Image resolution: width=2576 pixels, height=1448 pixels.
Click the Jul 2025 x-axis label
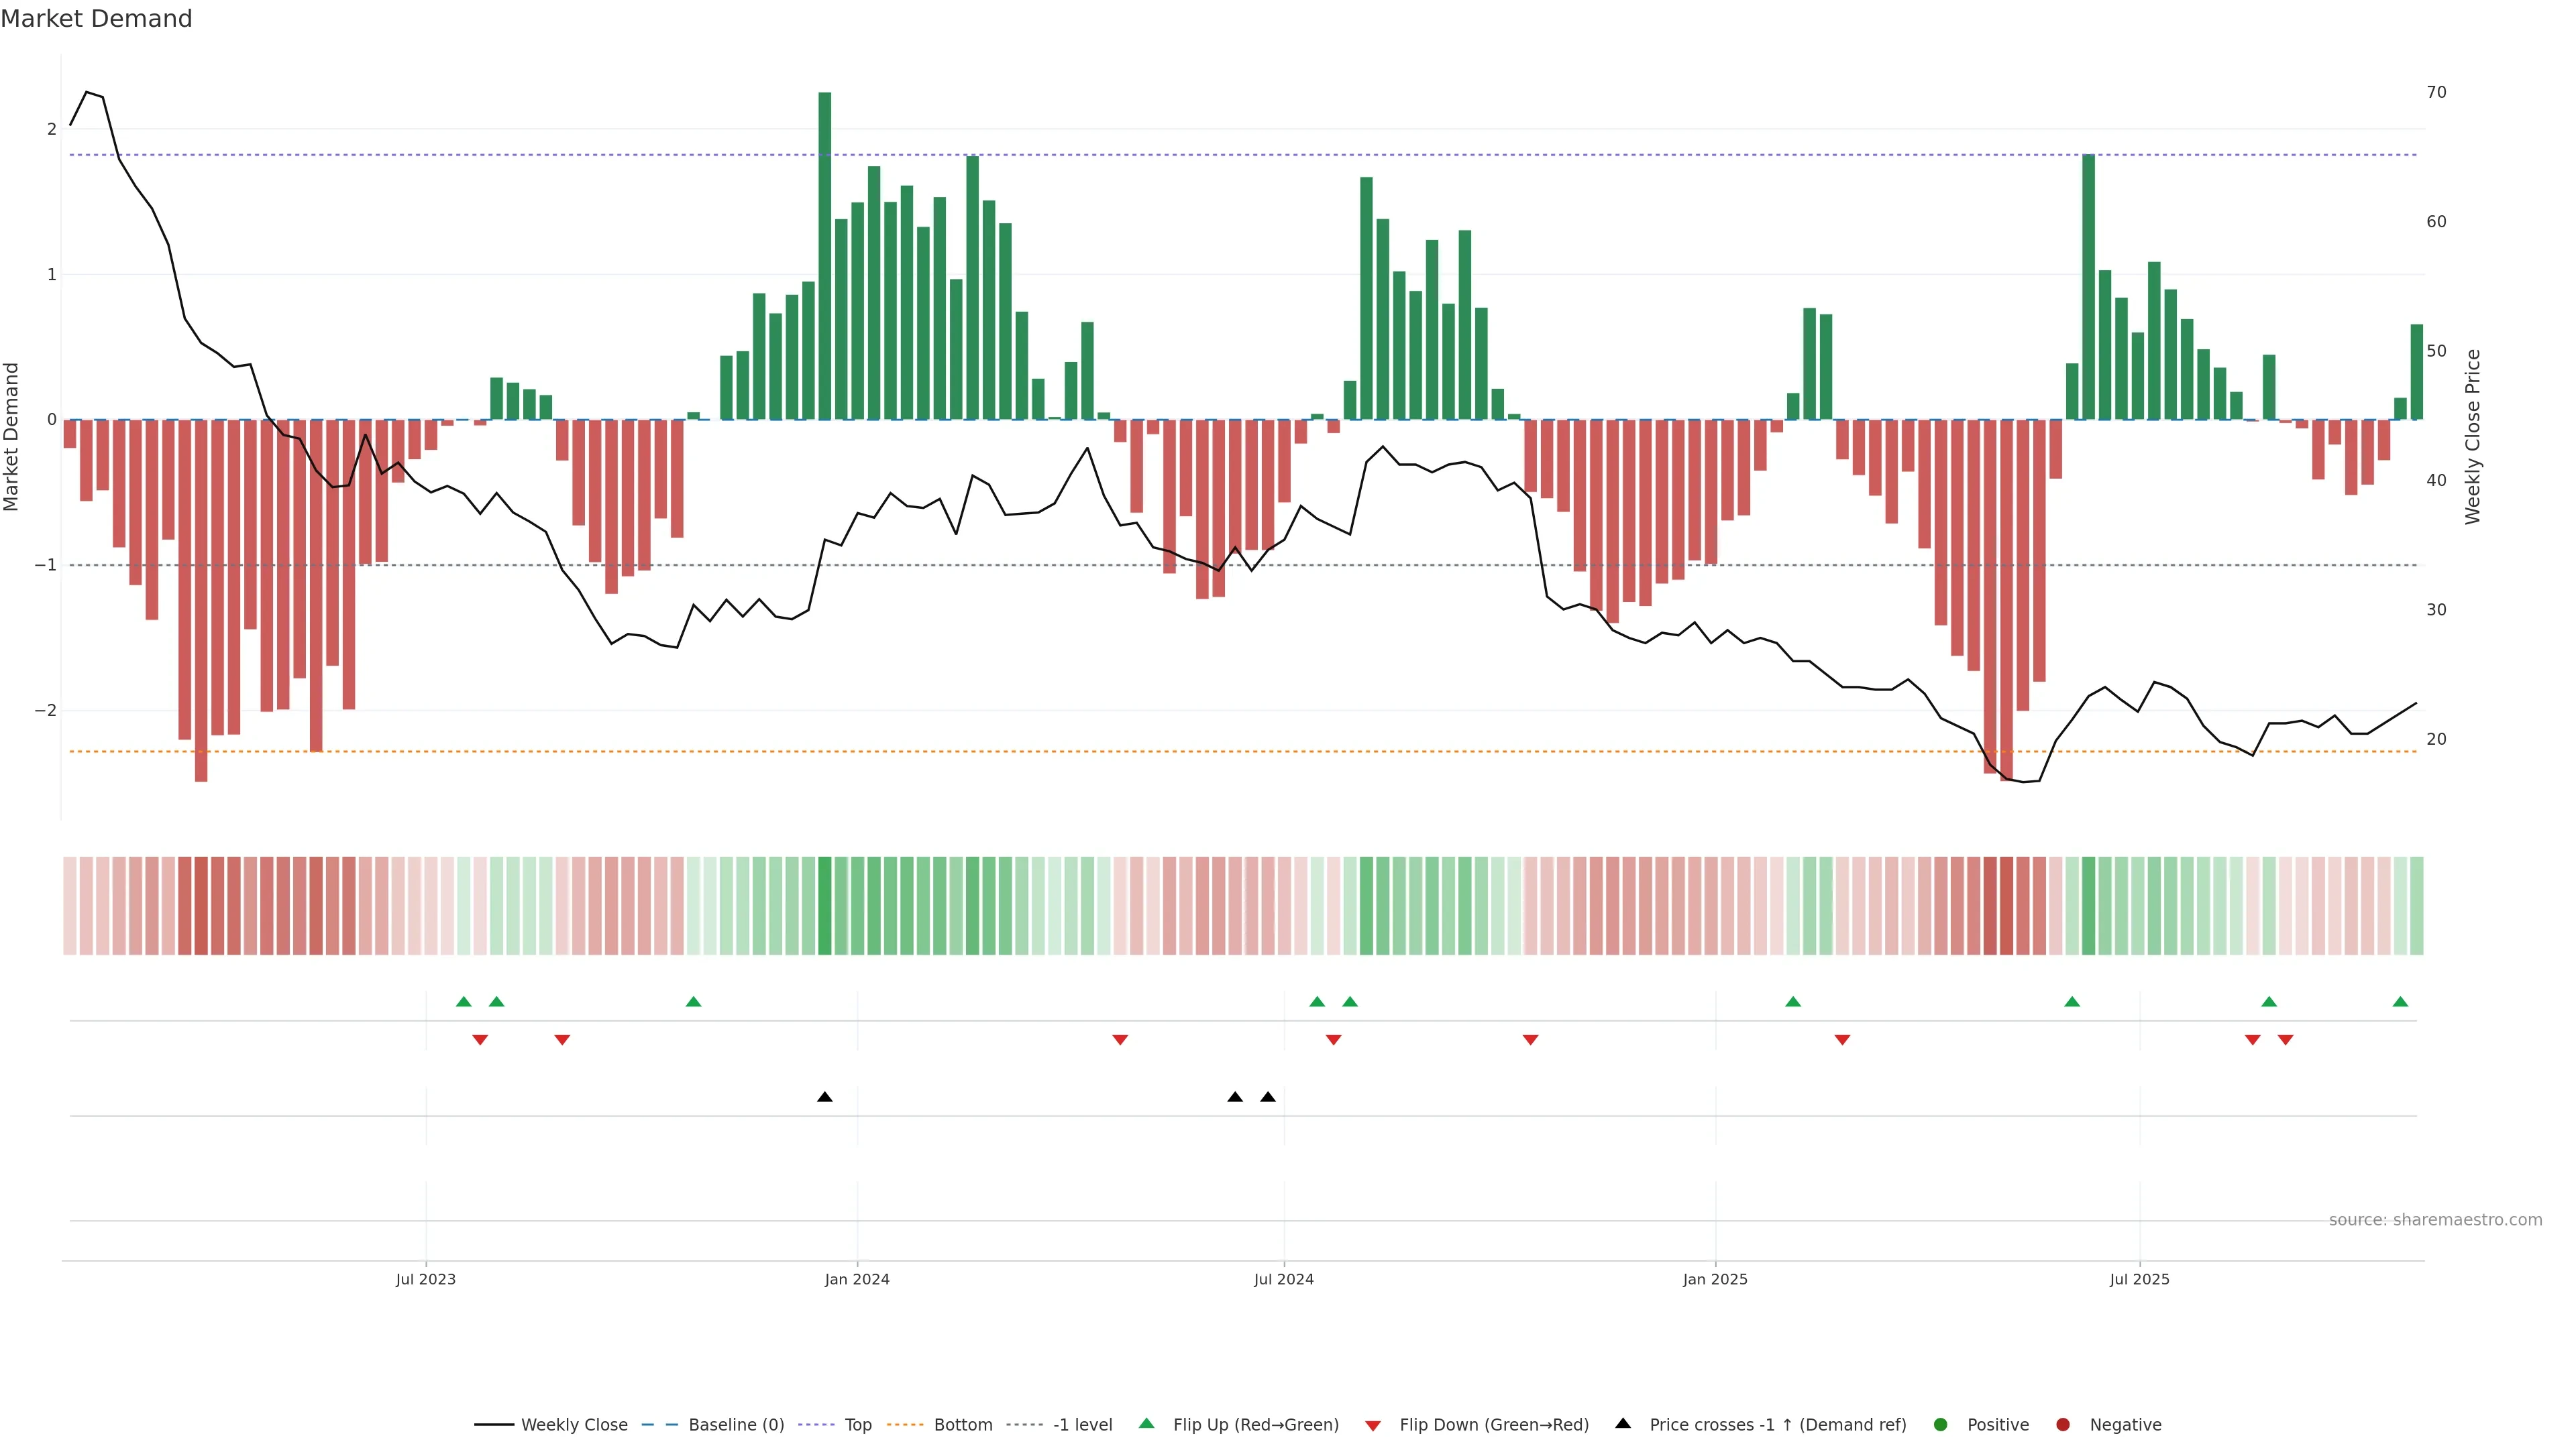coord(2139,1280)
